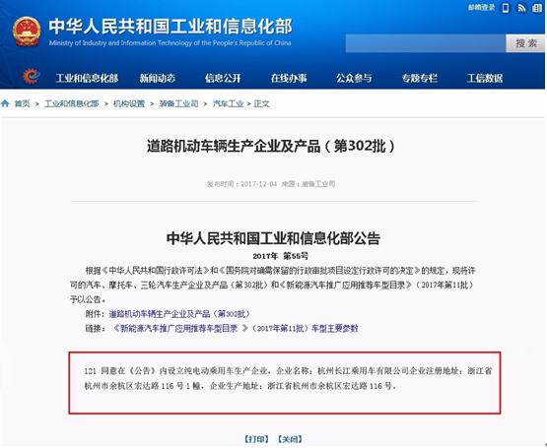Open 工信数据 navigation item

[x=485, y=78]
